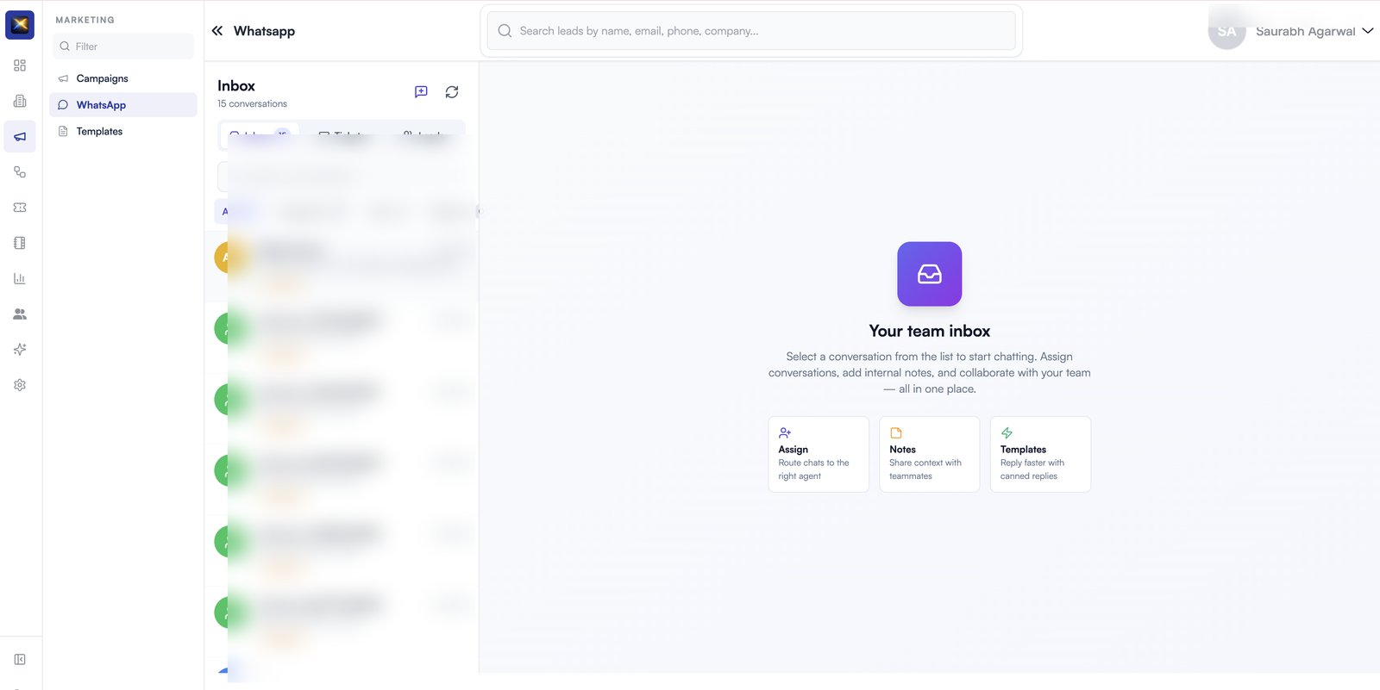Open Campaigns in the Marketing menu

[123, 78]
